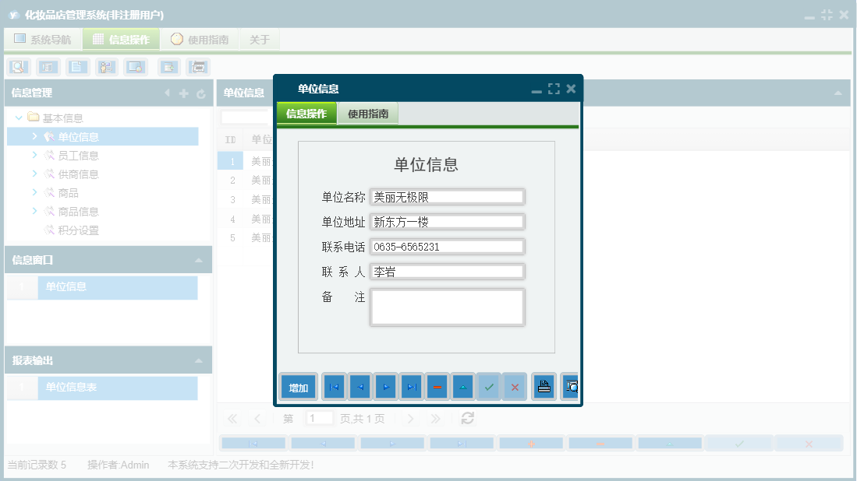This screenshot has height=481, width=857.
Task: Select the person/employee icon in the top toolbar
Action: click(106, 67)
